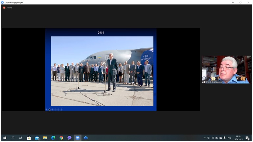This screenshot has height=142, width=253.
Task: Click the speaker video thumbnail of Юрий Зиатдинов
Action: tap(226, 69)
